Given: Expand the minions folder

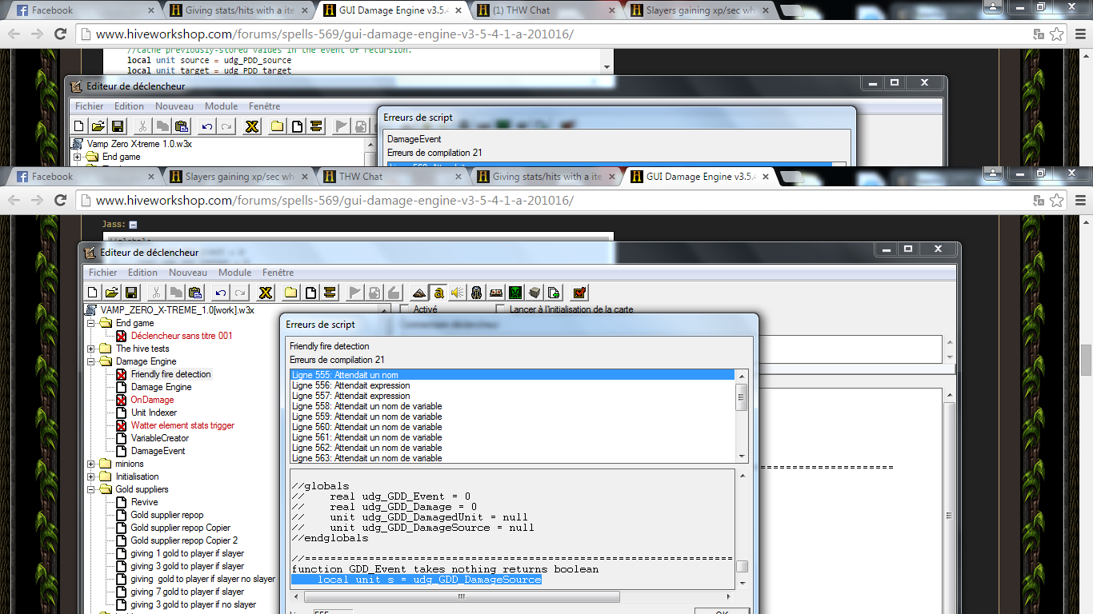Looking at the screenshot, I should [91, 464].
